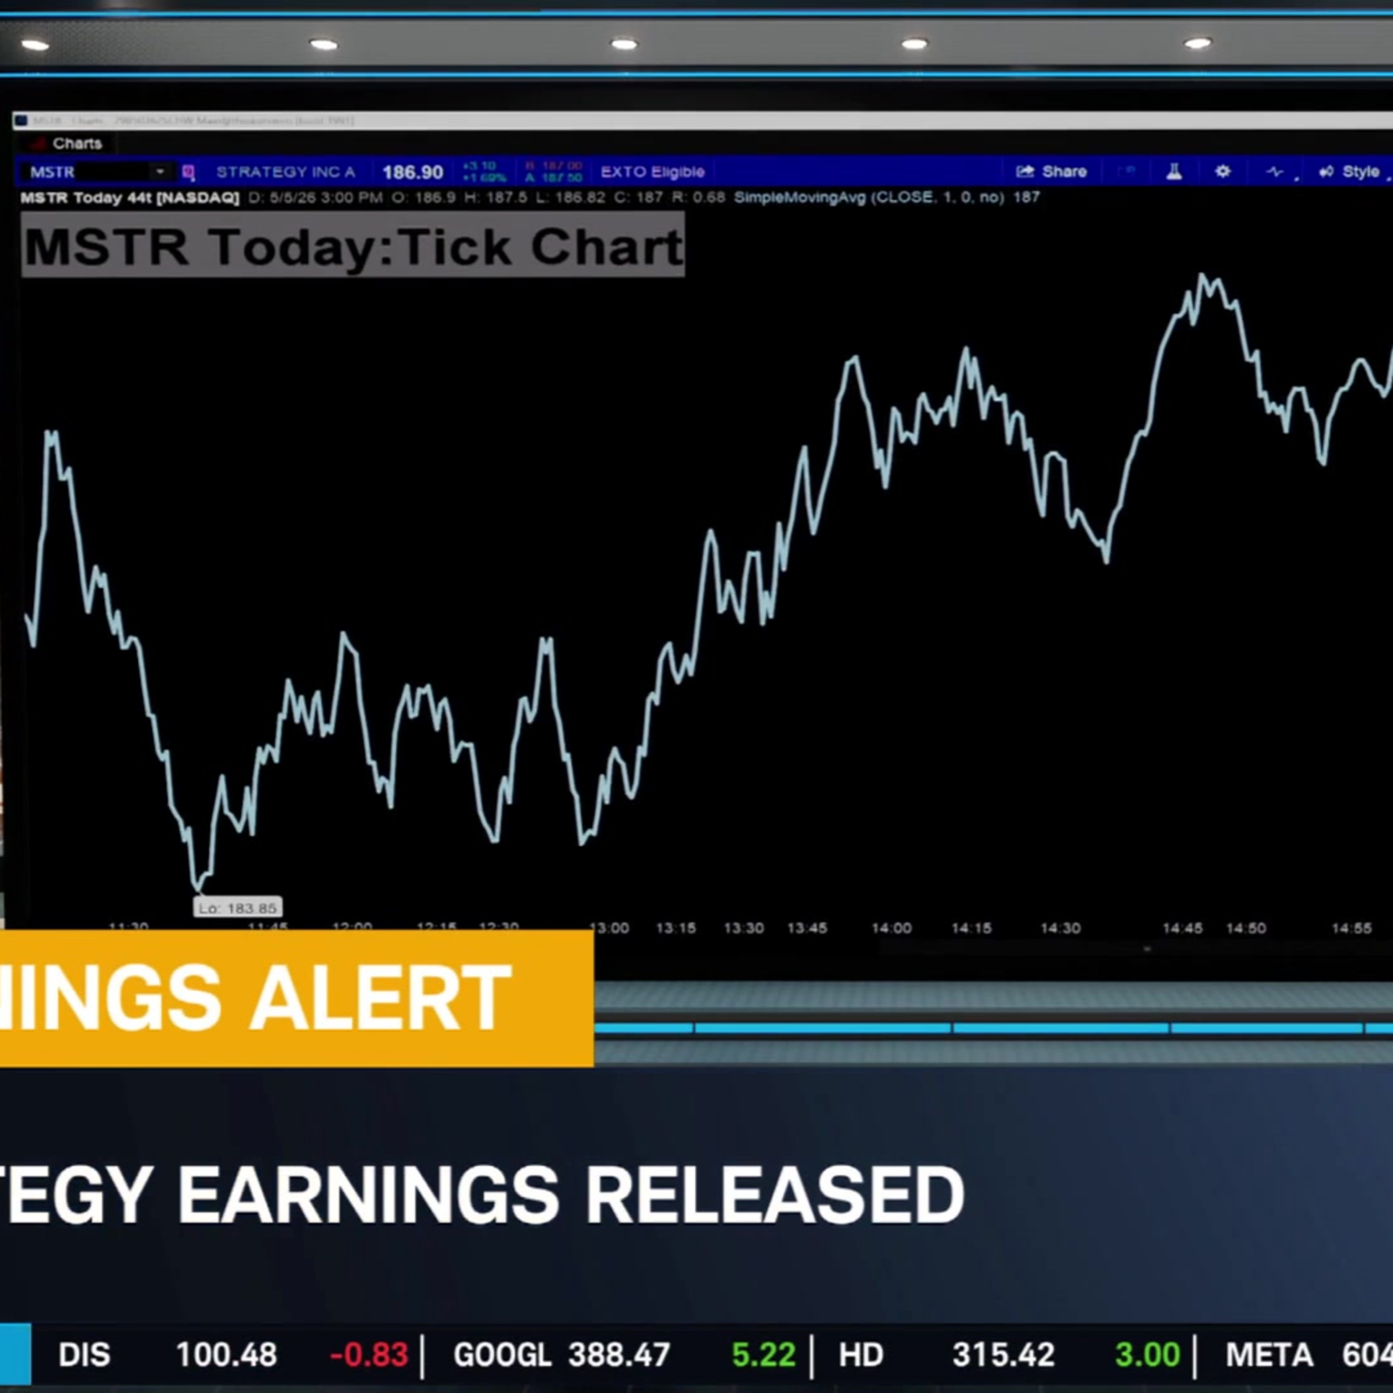Click the GOOGL change 5.22
This screenshot has height=1393, width=1393.
coord(763,1355)
